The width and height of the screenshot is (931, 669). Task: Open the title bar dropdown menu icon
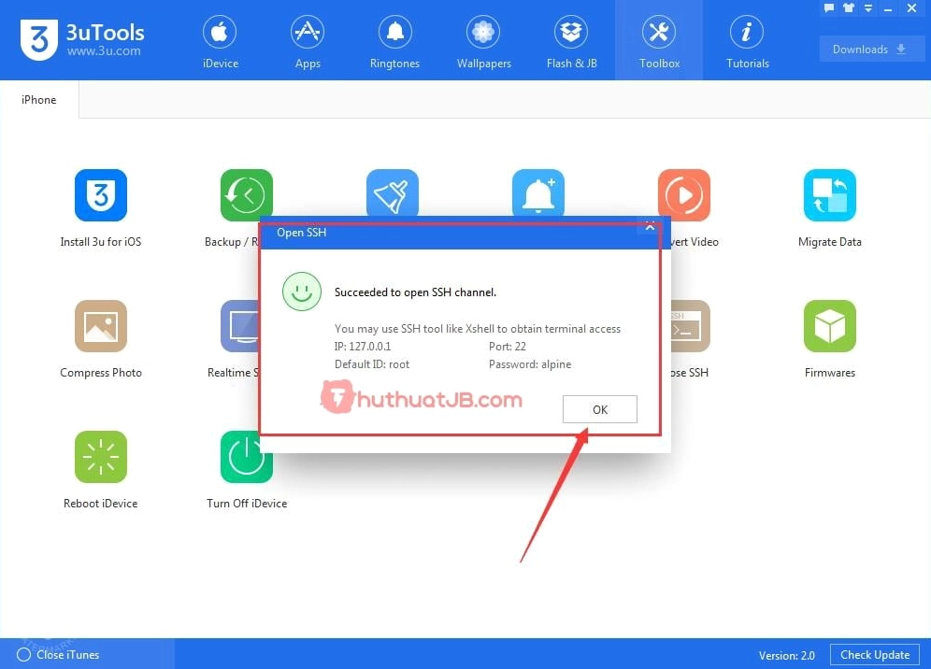[x=868, y=7]
